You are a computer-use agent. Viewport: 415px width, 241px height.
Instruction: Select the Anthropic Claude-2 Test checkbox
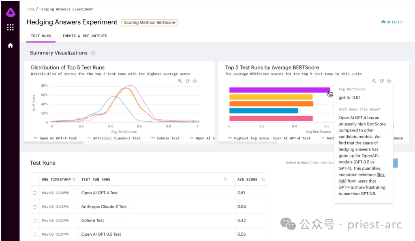coord(34,207)
